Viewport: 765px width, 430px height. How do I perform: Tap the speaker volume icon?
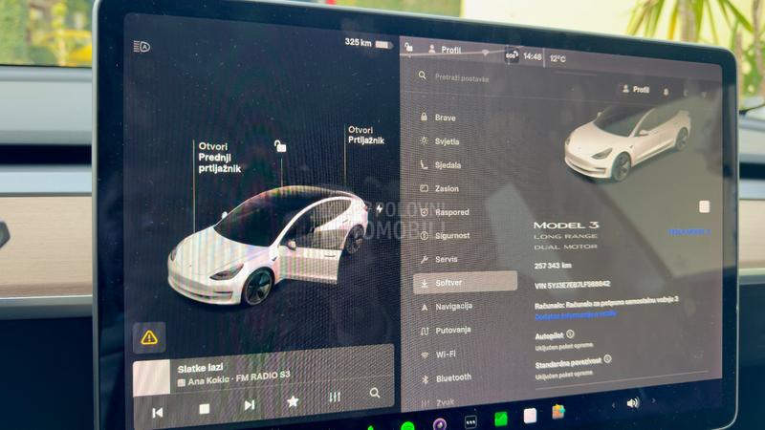pyautogui.click(x=633, y=403)
